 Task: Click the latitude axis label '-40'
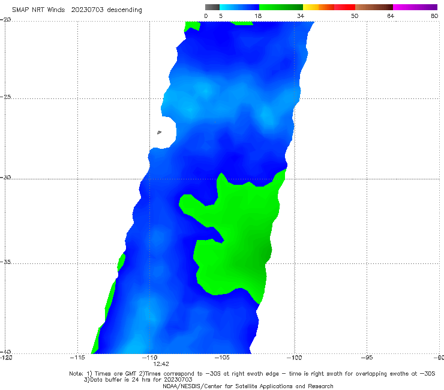(5, 352)
